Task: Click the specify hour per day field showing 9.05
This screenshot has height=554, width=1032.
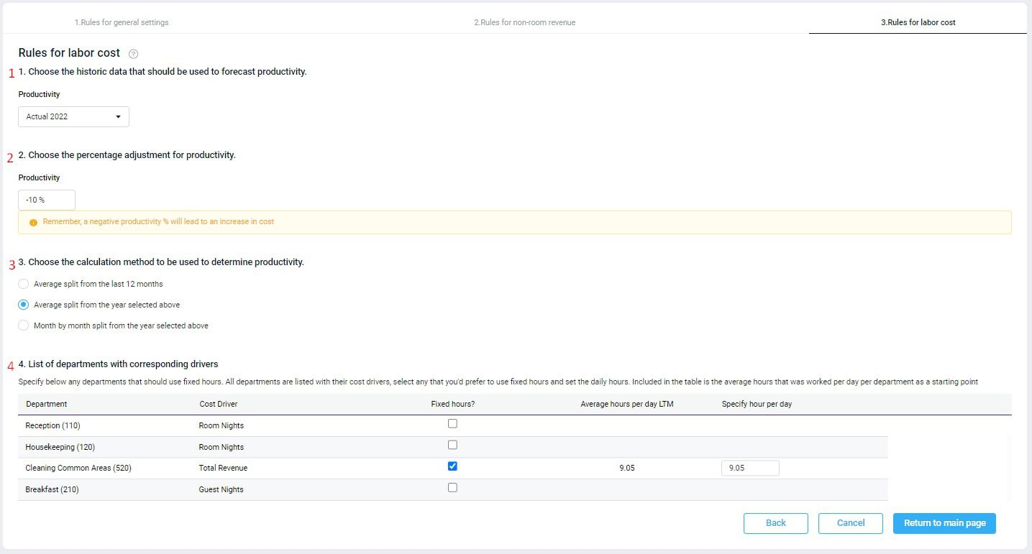Action: (750, 467)
